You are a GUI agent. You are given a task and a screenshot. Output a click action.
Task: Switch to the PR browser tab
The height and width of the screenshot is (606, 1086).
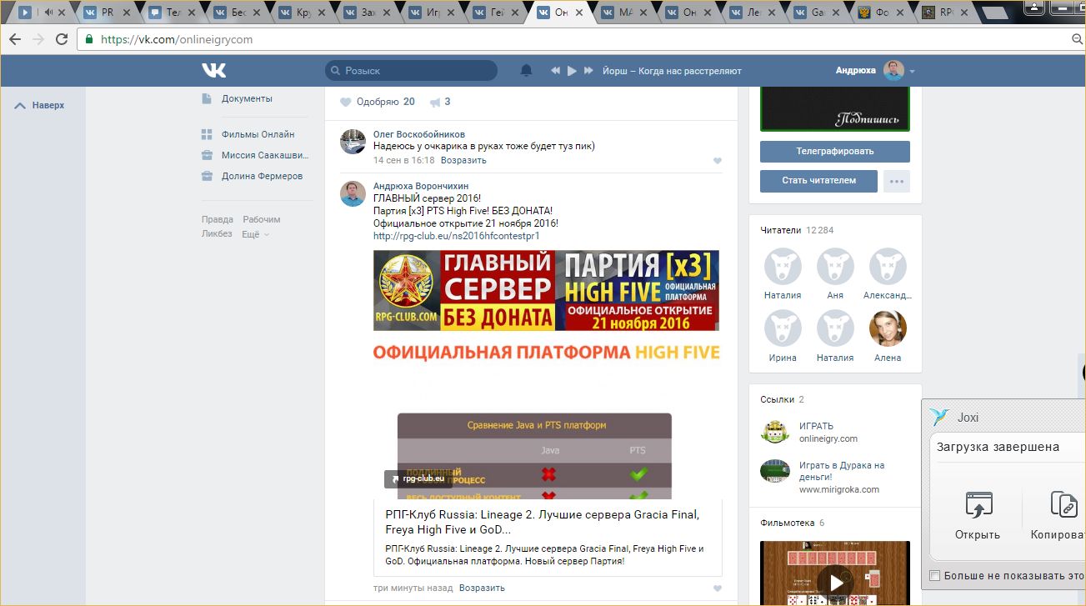coord(107,13)
